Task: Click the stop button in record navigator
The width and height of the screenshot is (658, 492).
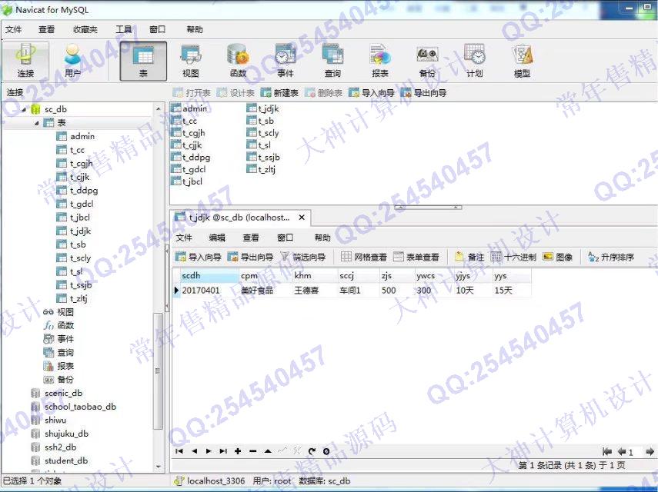Action: (326, 451)
